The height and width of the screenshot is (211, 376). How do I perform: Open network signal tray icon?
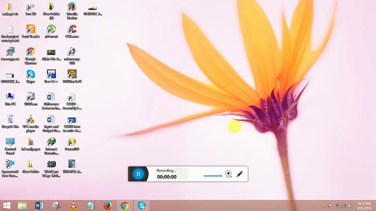[343, 206]
